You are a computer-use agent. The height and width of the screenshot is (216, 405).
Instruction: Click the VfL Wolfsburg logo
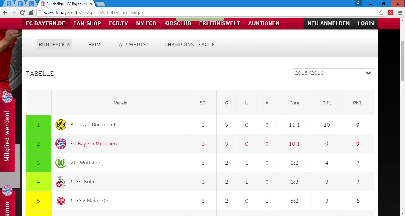coord(61,163)
